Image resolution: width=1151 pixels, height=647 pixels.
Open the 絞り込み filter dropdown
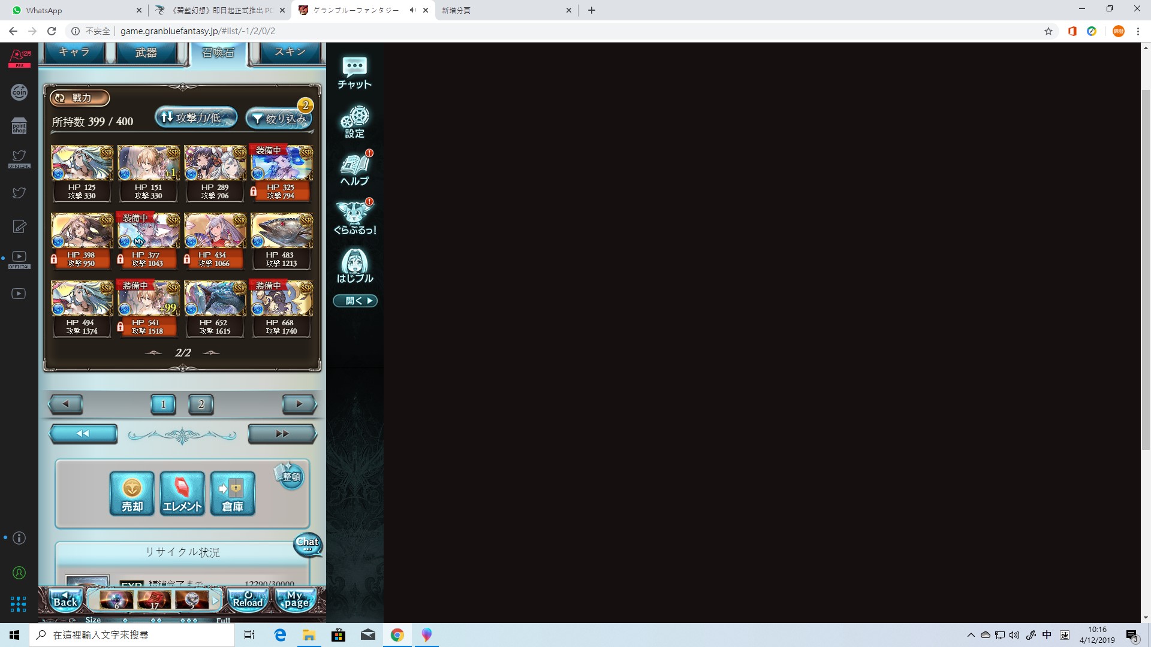coord(279,119)
